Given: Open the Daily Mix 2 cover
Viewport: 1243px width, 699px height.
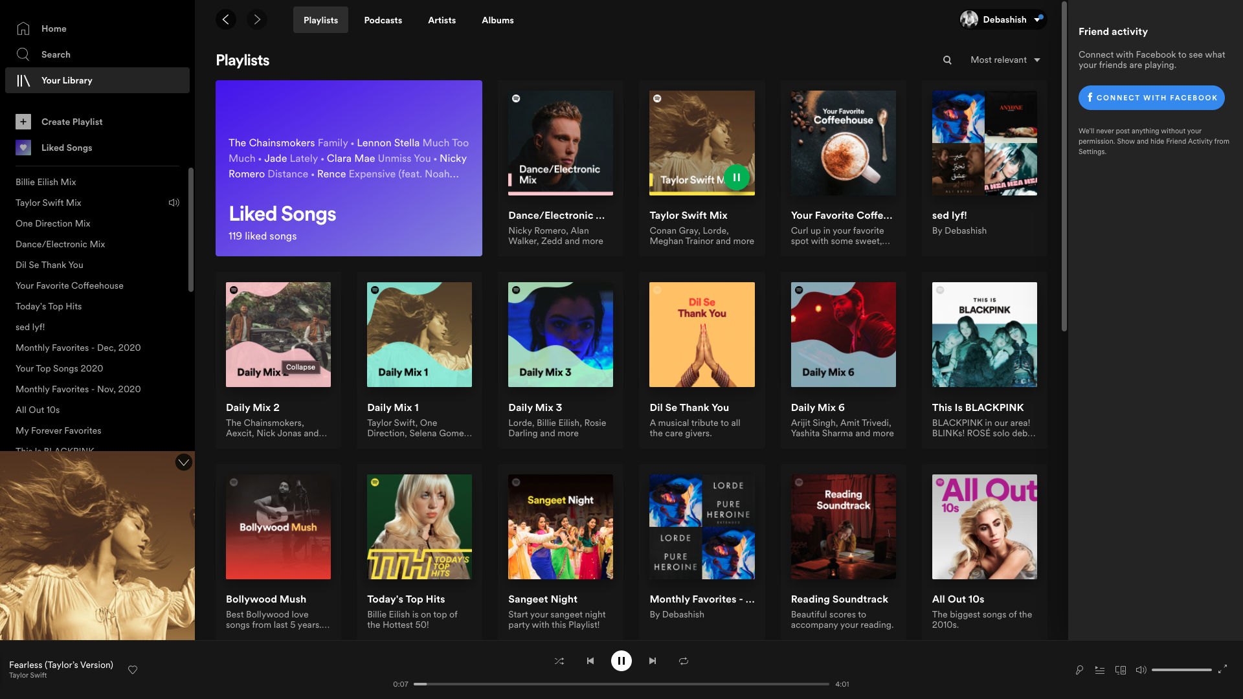Looking at the screenshot, I should pos(278,335).
